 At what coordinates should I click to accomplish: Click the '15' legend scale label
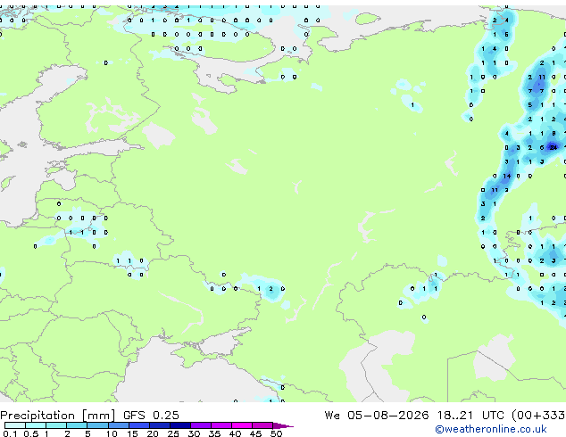(132, 433)
